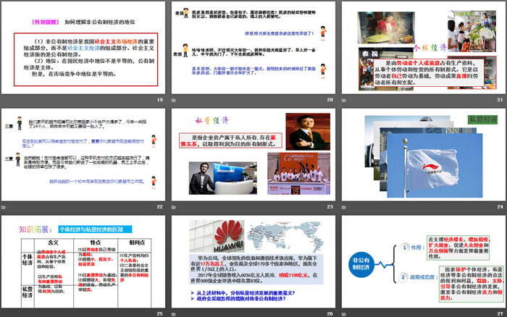Viewport: 507px width, 317px height.
Task: Click animation star icon under slide 20
Action: pos(174,100)
